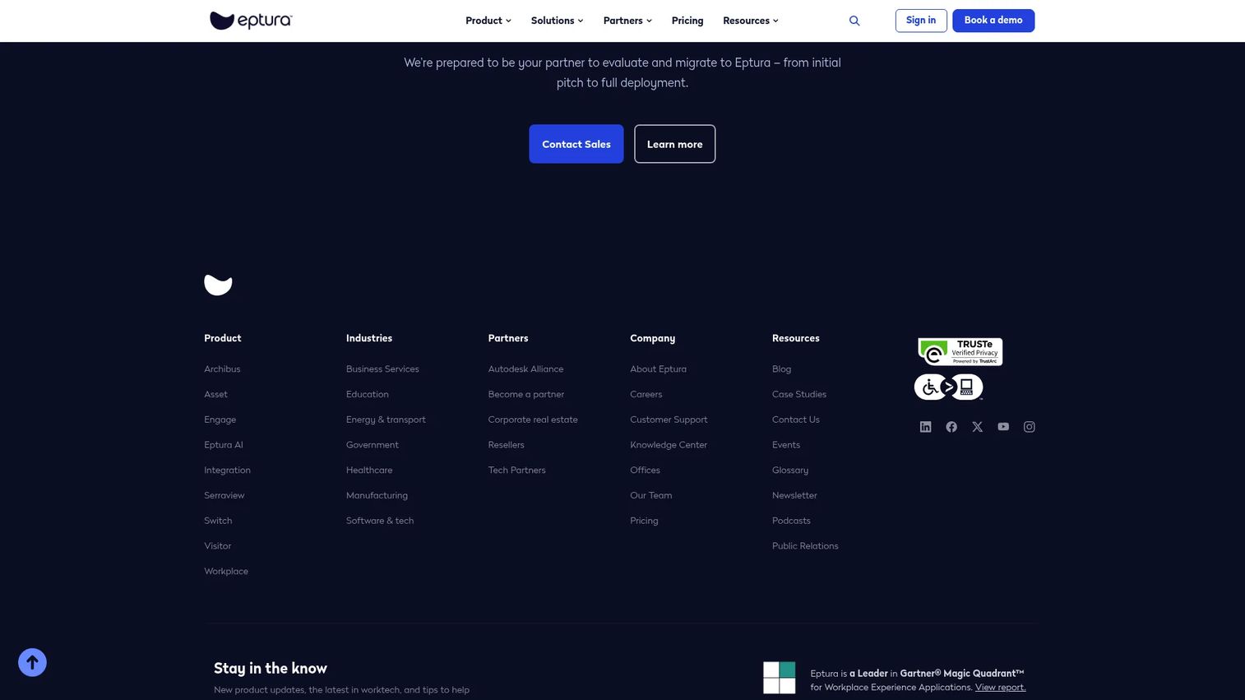This screenshot has height=700, width=1245.
Task: Open the Customer Support link
Action: pos(669,420)
